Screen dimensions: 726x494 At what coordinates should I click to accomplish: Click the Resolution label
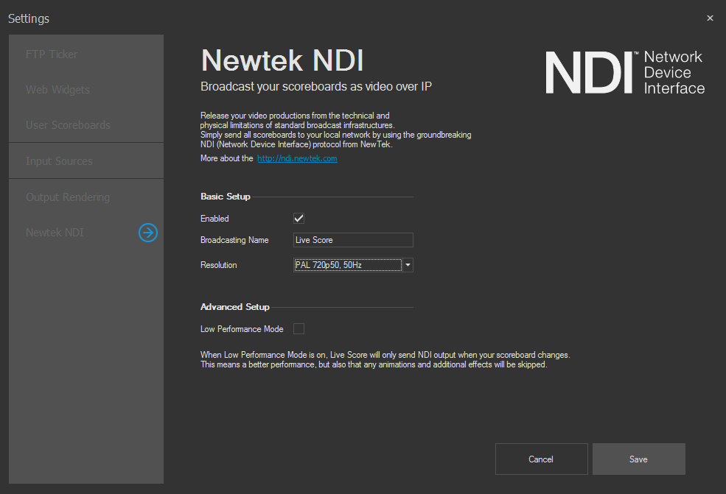click(219, 265)
